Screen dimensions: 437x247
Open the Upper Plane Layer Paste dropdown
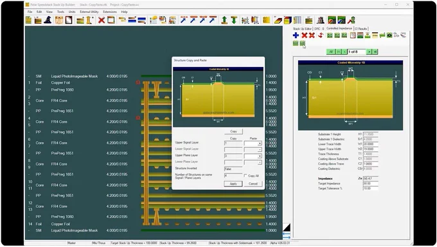[260, 156]
